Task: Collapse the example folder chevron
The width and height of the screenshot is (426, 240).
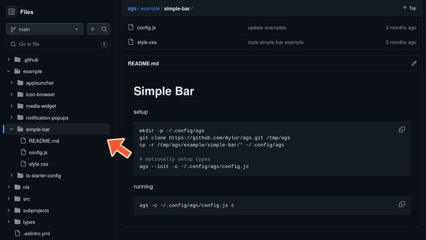Action: [x=9, y=71]
